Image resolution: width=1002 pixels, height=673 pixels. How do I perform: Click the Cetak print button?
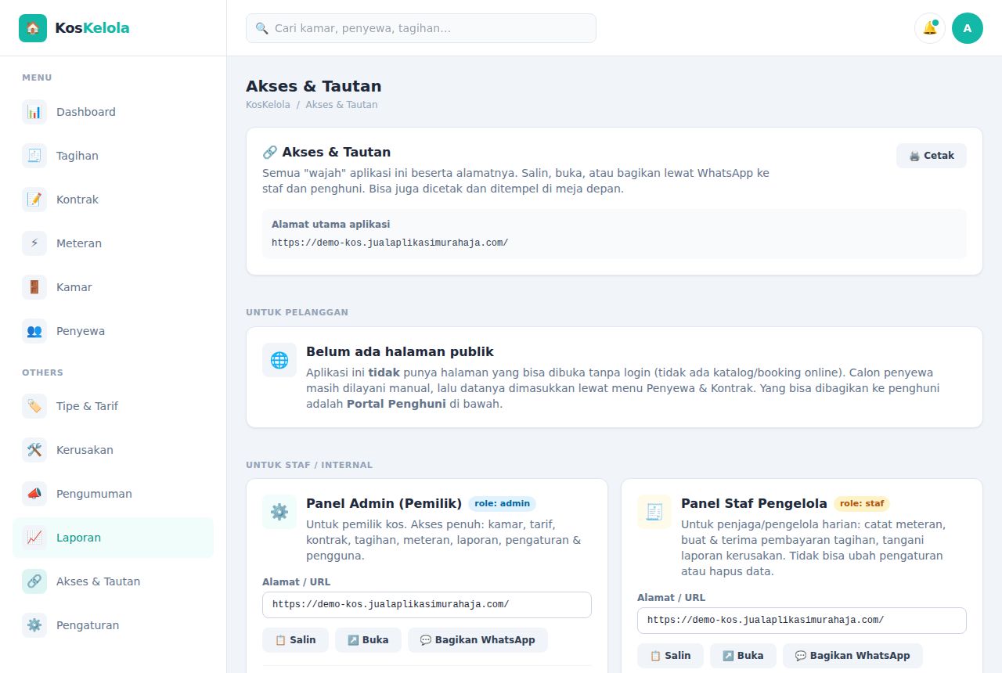point(932,156)
